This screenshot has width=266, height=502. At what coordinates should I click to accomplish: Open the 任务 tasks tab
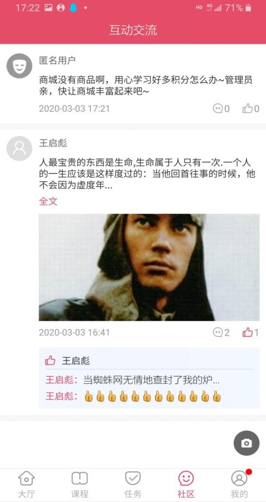coord(132,485)
